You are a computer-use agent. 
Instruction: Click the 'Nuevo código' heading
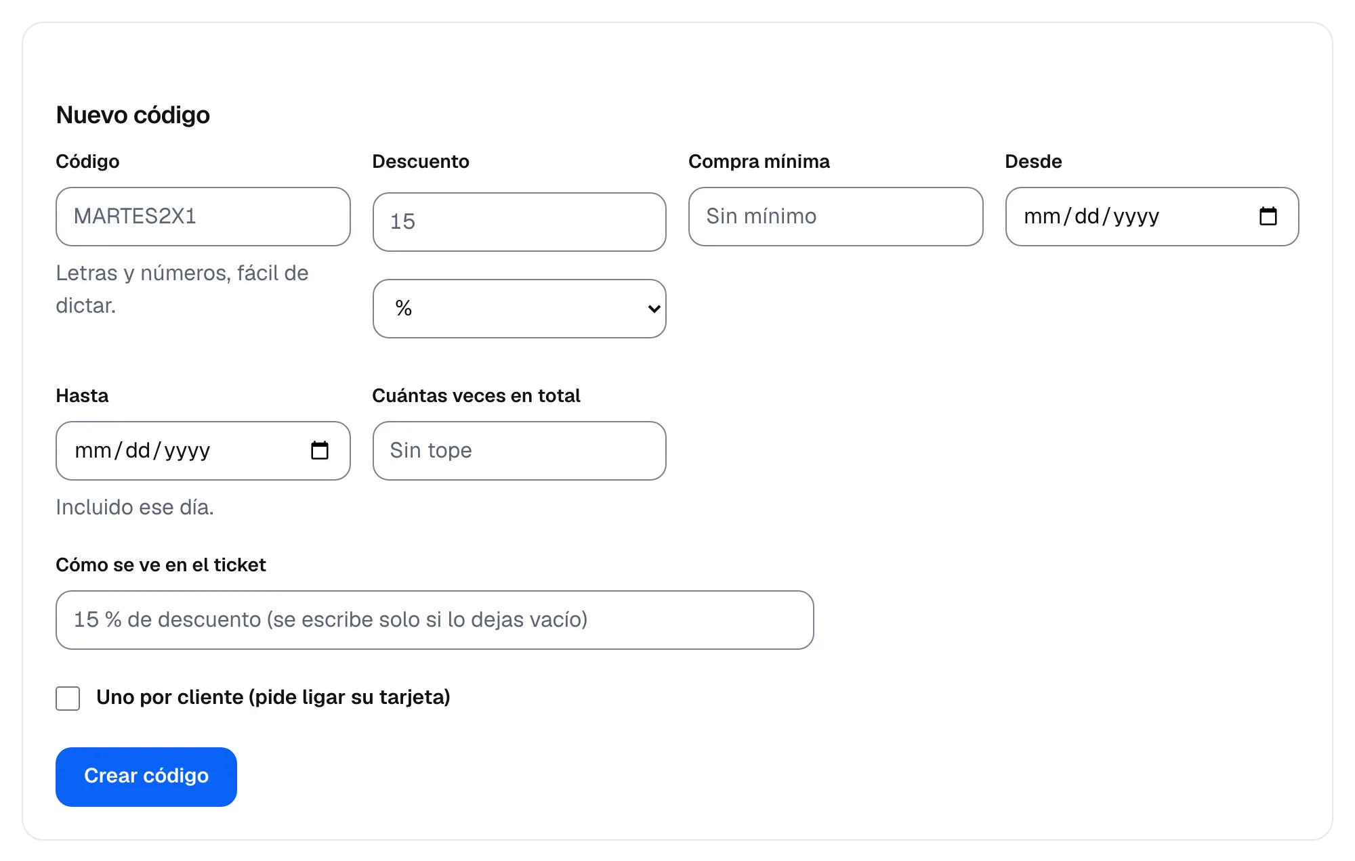pos(133,115)
